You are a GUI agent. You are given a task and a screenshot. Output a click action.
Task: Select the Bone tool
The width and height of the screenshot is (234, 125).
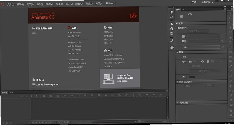tap(231, 81)
